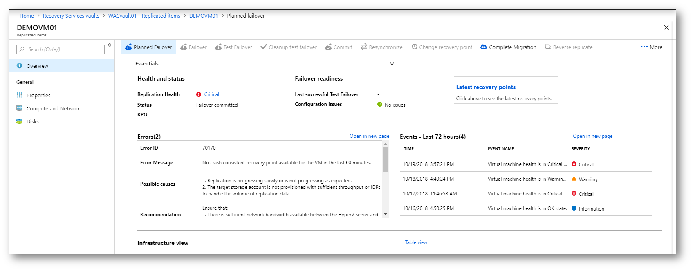Click the Critical replication health link
The height and width of the screenshot is (271, 693).
pos(212,94)
